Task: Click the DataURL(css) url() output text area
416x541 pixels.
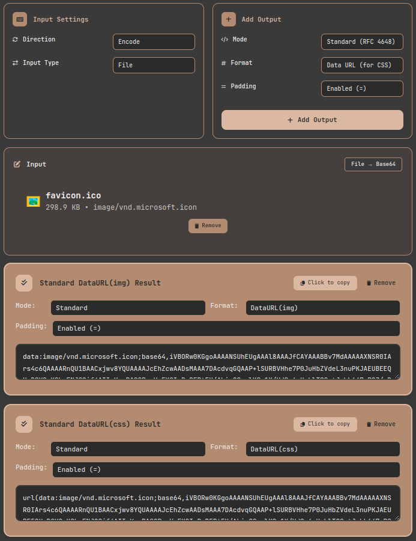Action: tap(208, 503)
